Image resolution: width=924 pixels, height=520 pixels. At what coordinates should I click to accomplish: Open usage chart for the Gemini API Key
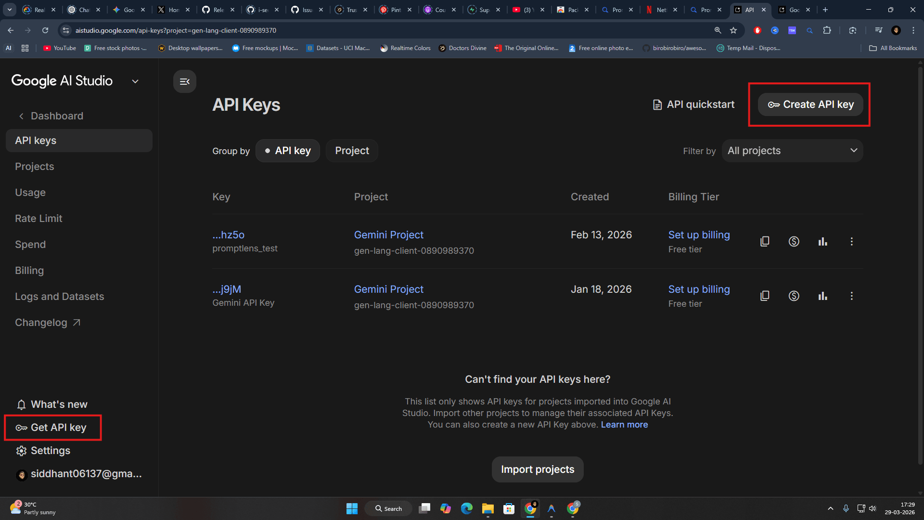coord(823,296)
